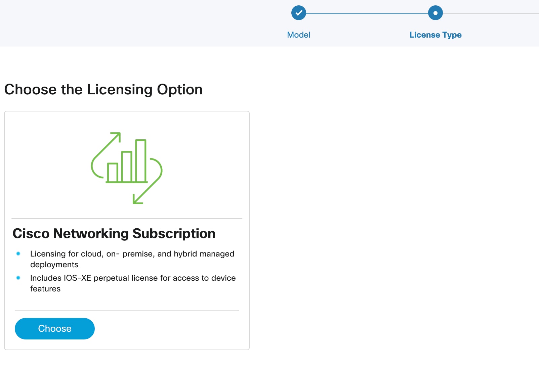539x370 pixels.
Task: Click the License Type step circle indicator
Action: pos(435,13)
